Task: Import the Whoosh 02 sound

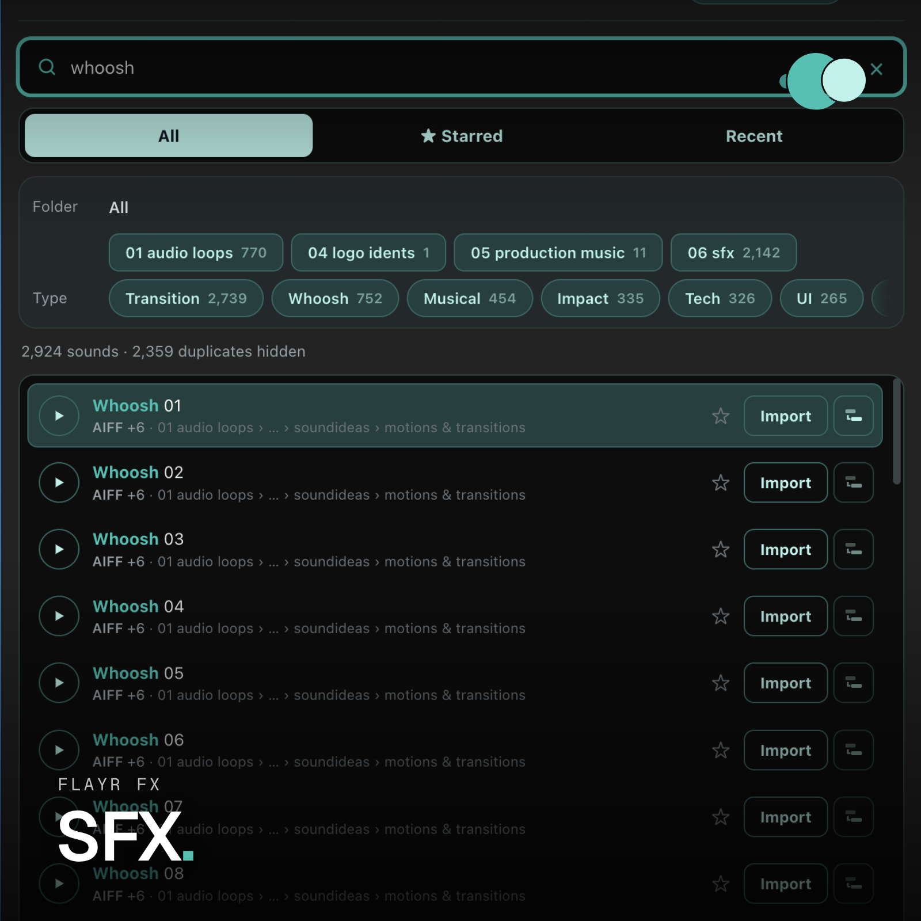Action: (x=786, y=482)
